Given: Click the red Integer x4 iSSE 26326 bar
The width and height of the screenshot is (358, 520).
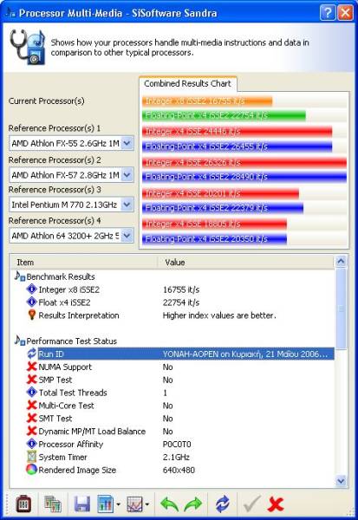Looking at the screenshot, I should 244,162.
